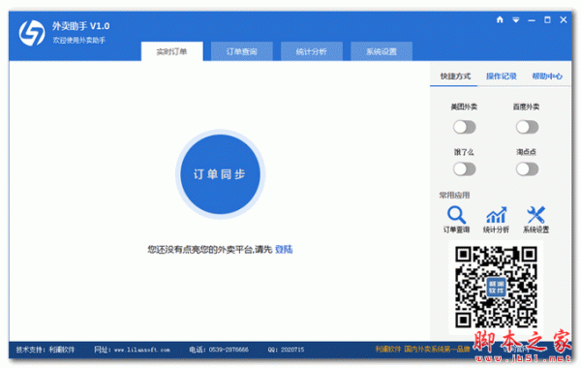The height and width of the screenshot is (368, 581).
Task: Click the round 订单同步 button
Action: pos(220,174)
